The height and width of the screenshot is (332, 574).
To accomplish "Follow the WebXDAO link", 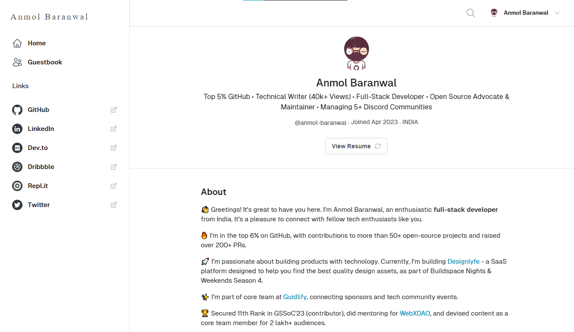I will pos(415,313).
